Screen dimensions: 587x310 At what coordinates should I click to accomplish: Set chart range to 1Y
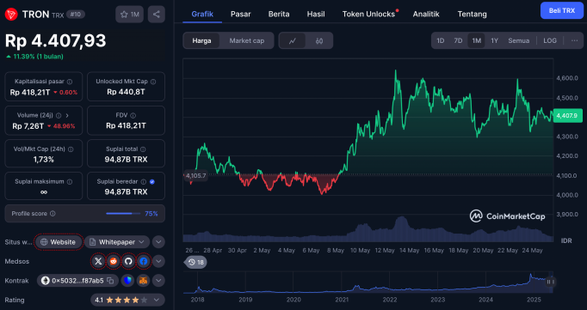click(x=494, y=40)
